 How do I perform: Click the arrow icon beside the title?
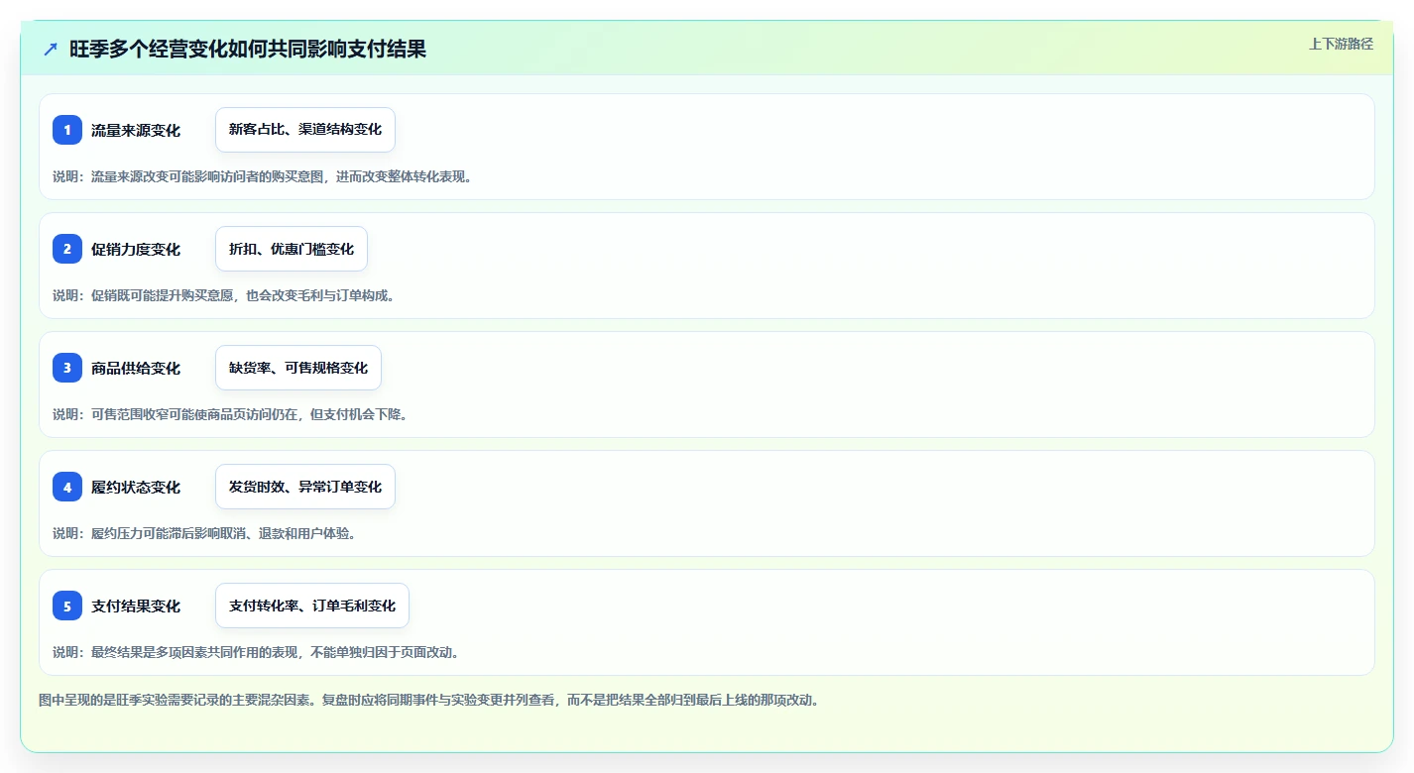(51, 49)
